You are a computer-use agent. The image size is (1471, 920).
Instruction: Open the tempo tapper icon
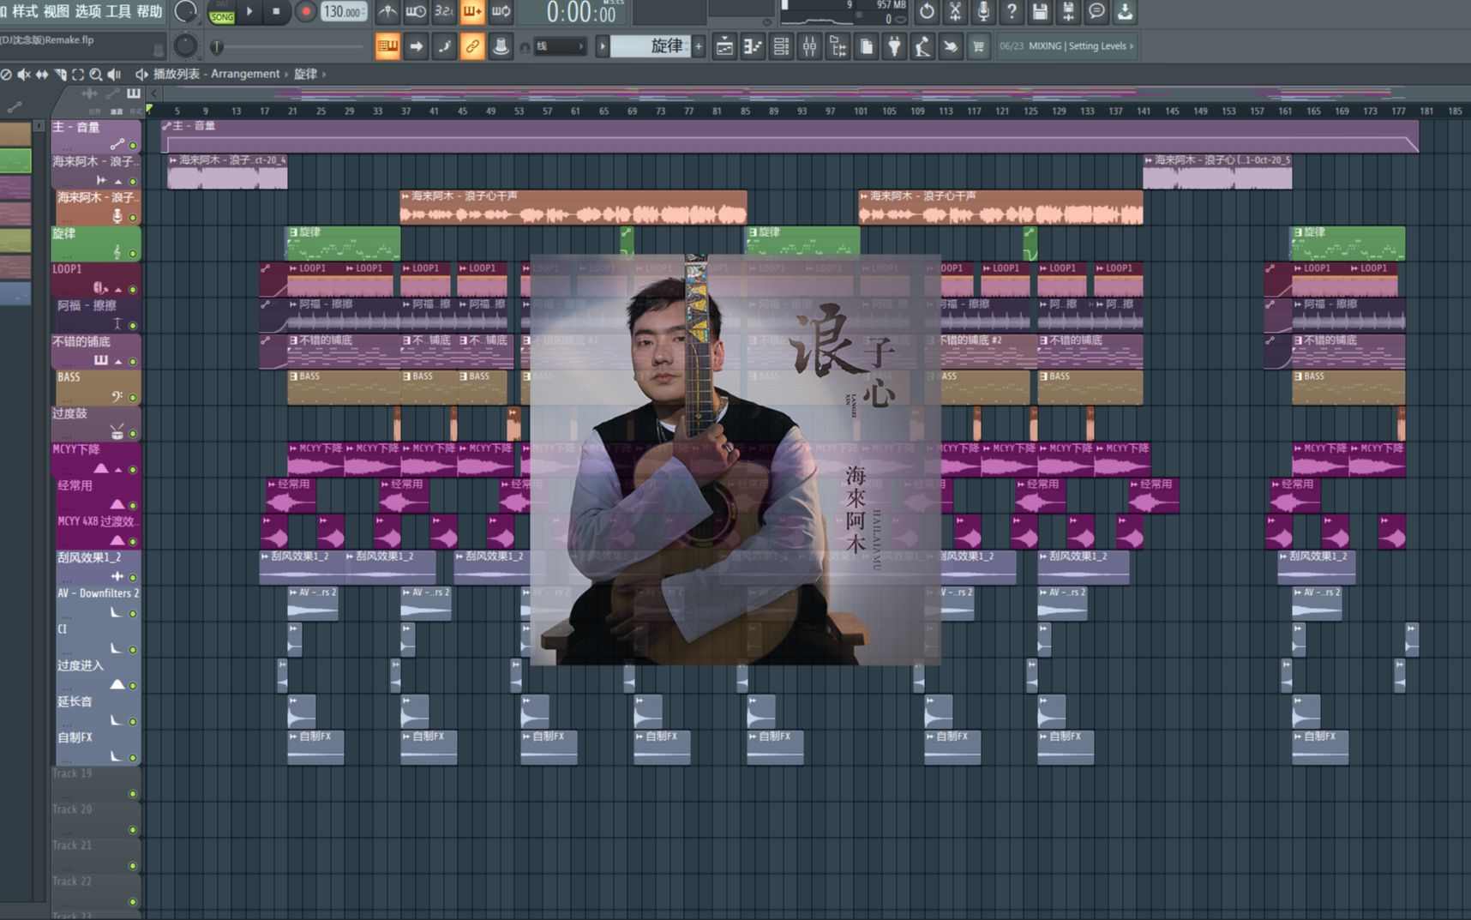click(x=922, y=46)
